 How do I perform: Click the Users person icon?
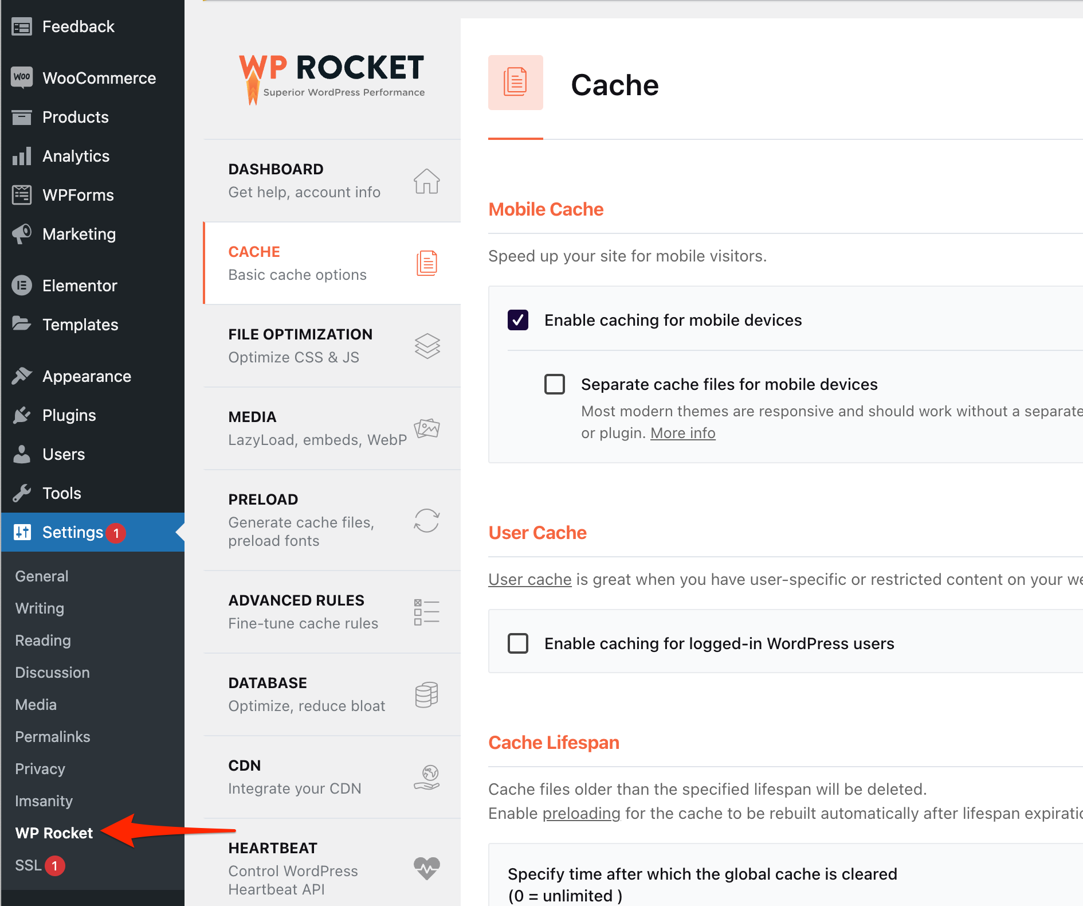click(22, 454)
